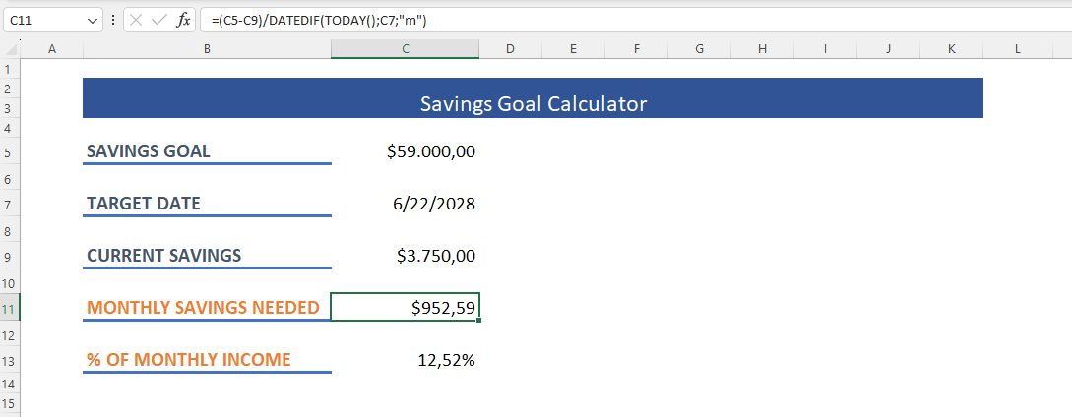Click the fill handle of cell C11
Screen dimensions: 1072x417
pos(478,320)
